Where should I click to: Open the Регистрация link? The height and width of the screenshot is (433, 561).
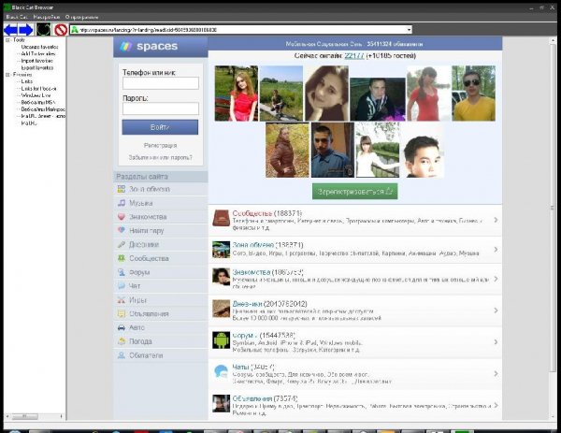point(160,145)
